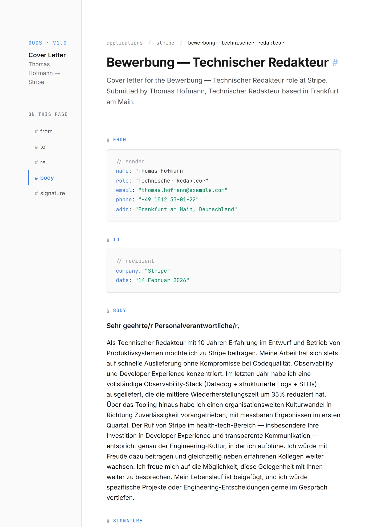Click the addr value 'Frankfurt am Main, Deutschland'

[186, 209]
